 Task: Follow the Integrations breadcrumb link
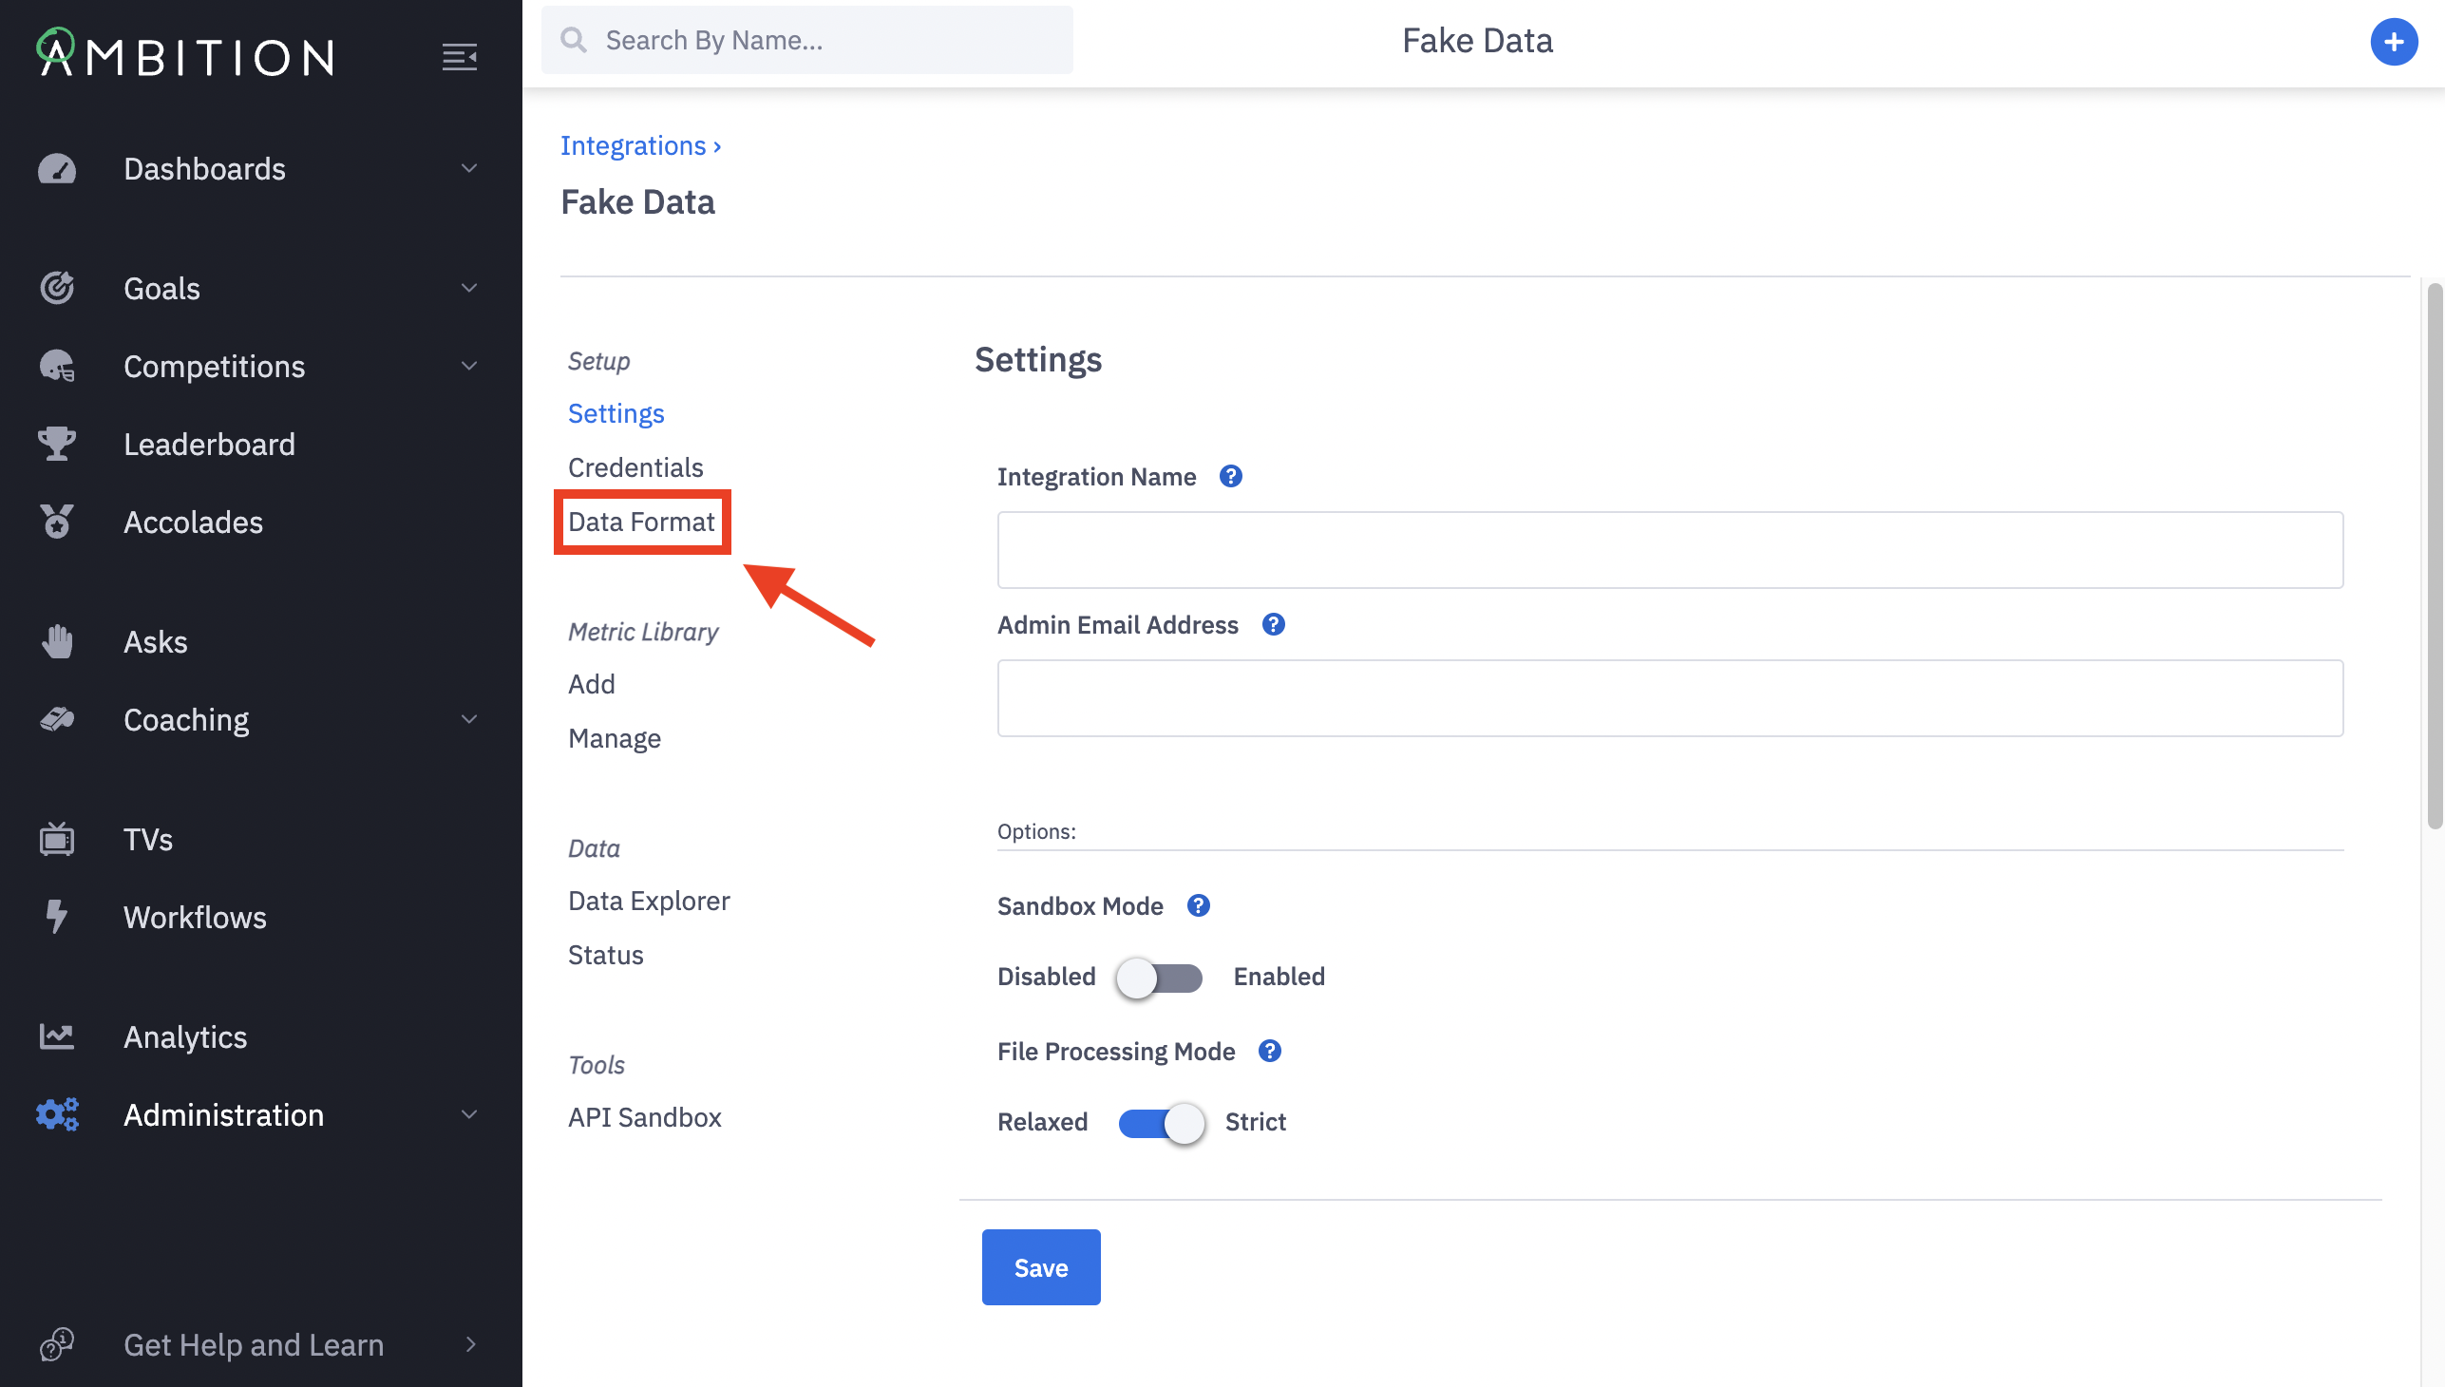634,145
